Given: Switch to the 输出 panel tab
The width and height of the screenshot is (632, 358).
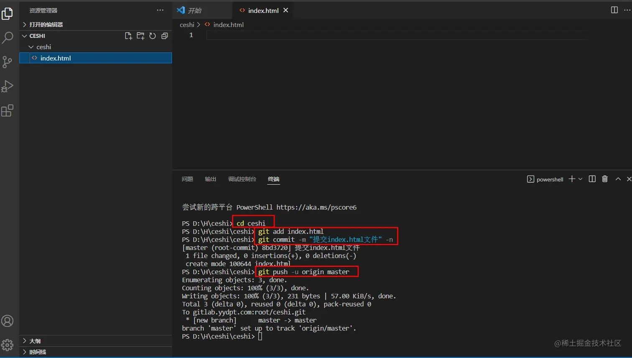Looking at the screenshot, I should point(210,179).
